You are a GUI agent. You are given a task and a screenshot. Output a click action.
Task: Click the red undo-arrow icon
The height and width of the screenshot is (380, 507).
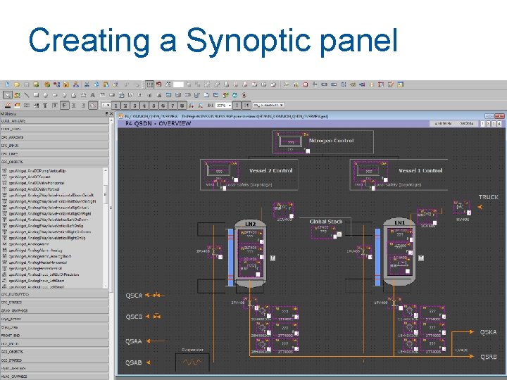[x=158, y=84]
